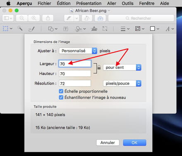Open the share icon in toolbar
The width and height of the screenshot is (182, 156).
click(x=48, y=18)
